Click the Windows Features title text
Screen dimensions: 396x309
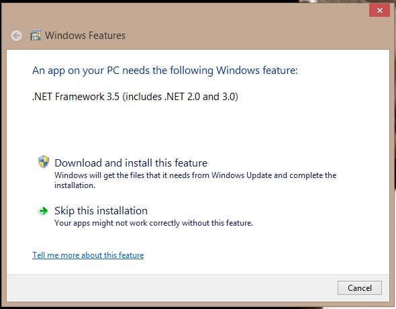[x=85, y=36]
